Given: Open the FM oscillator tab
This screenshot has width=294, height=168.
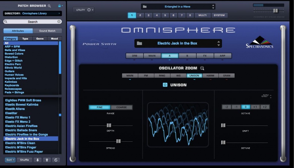Looking at the screenshot, I should pos(146,76).
